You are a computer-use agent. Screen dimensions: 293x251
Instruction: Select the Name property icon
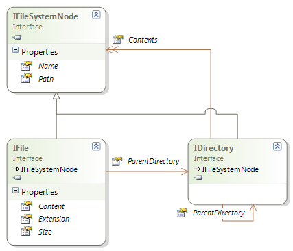(27, 66)
